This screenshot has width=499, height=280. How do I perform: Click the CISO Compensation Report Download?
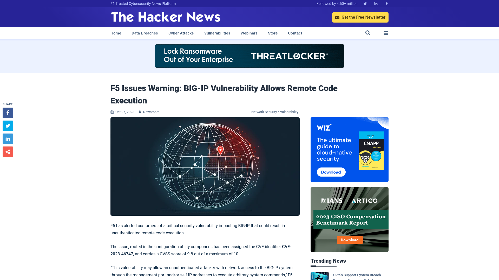(x=349, y=240)
